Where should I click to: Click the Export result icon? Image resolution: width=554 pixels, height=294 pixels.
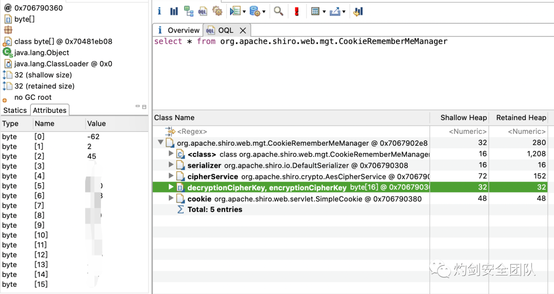coord(334,11)
